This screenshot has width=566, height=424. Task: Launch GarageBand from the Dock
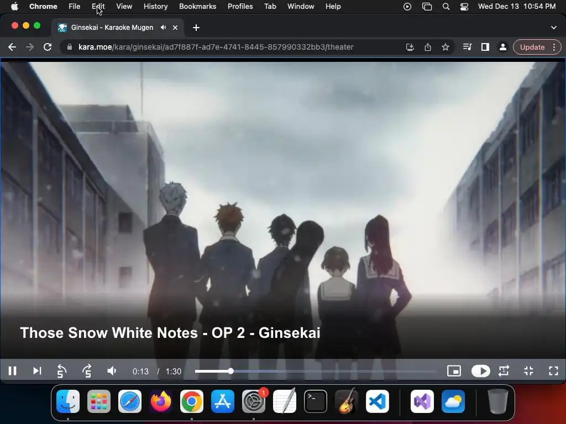[347, 401]
